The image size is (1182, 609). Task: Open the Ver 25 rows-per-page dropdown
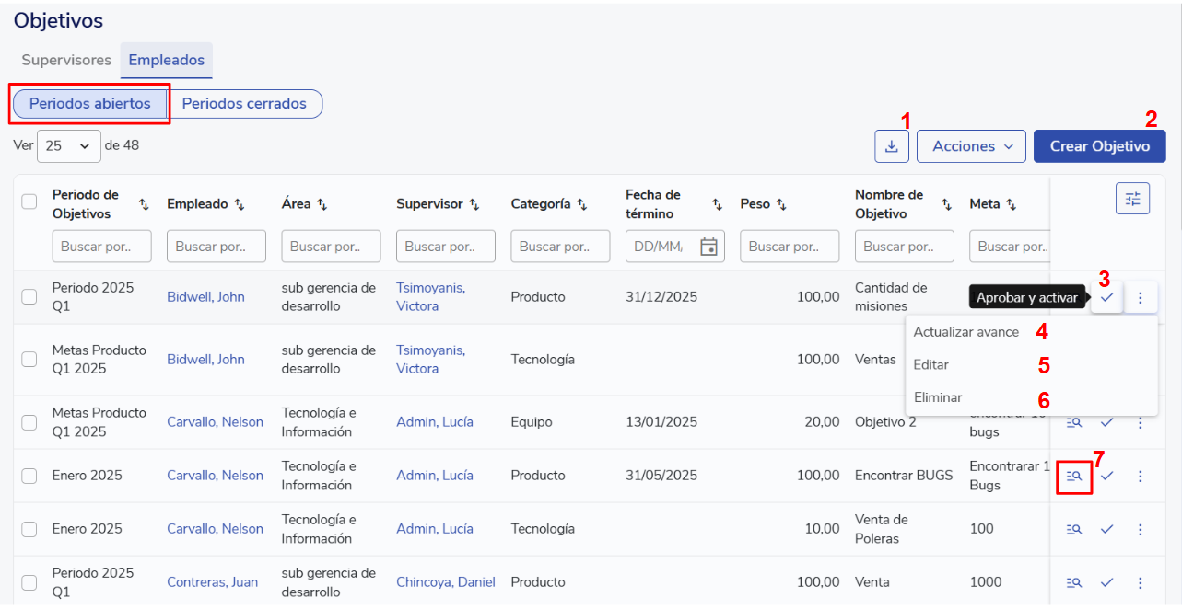[69, 145]
